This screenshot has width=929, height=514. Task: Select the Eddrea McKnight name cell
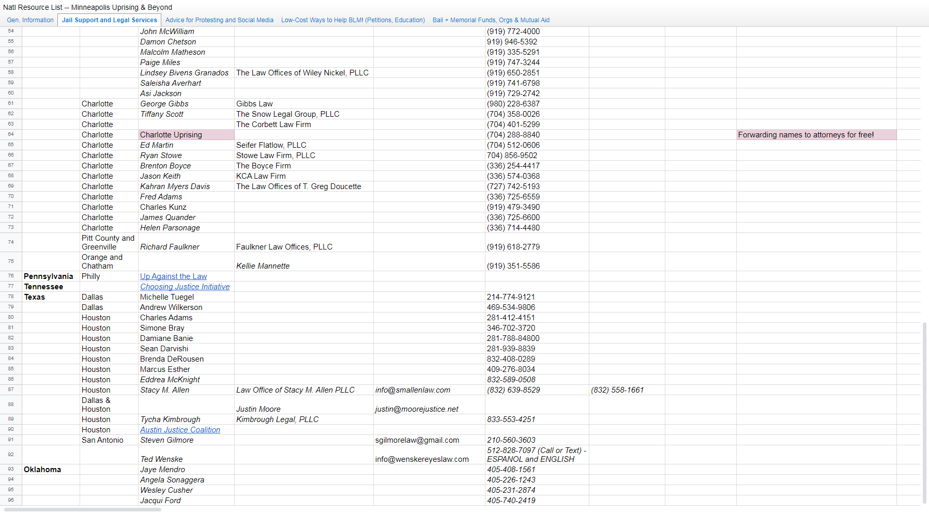(x=186, y=380)
